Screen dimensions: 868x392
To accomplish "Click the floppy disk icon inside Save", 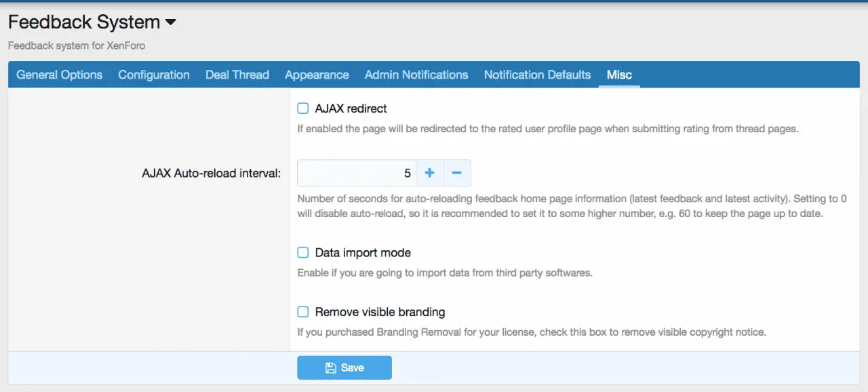I will [x=331, y=368].
